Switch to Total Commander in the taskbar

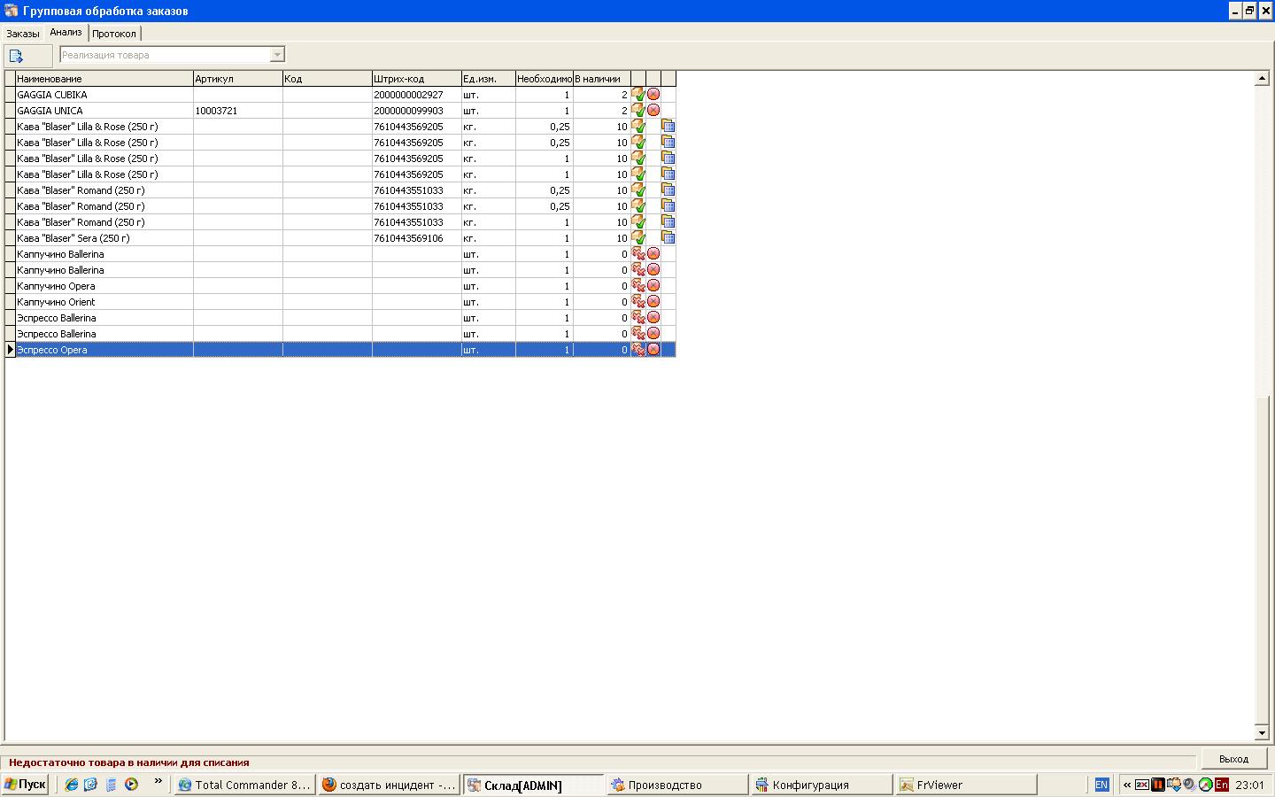pos(244,785)
